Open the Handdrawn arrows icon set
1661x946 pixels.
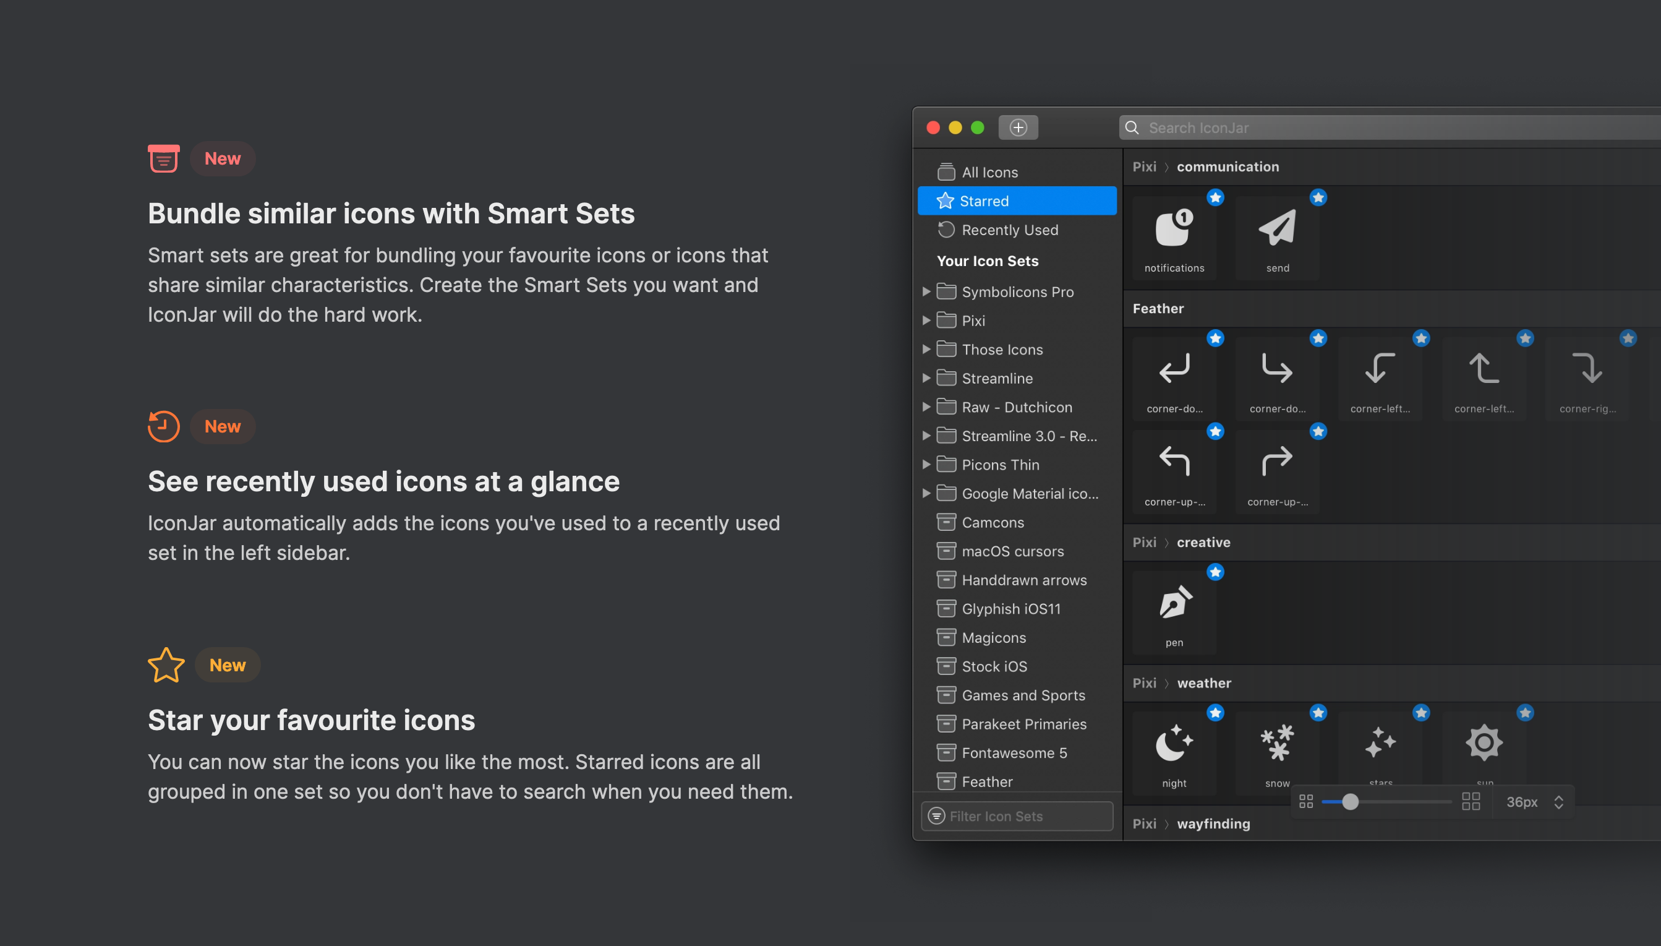(x=1017, y=580)
